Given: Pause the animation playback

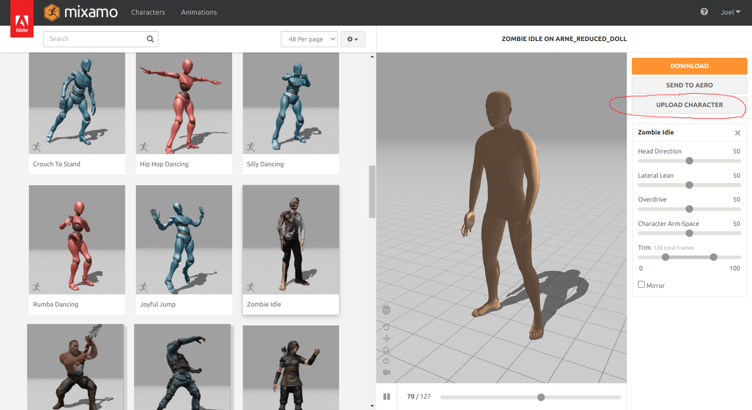Looking at the screenshot, I should pos(387,397).
